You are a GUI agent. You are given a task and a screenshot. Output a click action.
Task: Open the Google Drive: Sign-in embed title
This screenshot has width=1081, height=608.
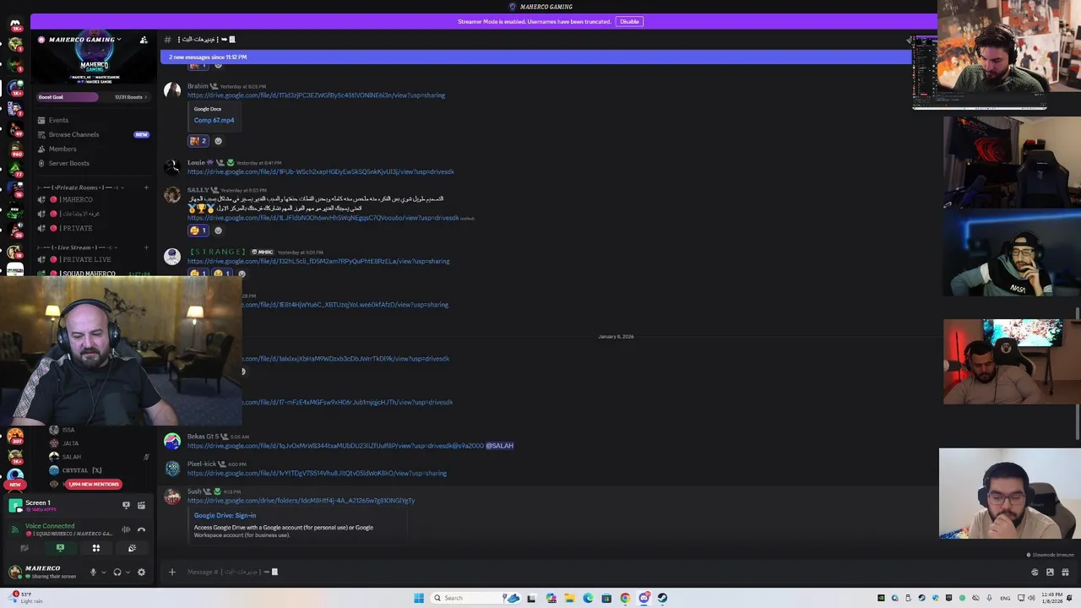(x=225, y=515)
